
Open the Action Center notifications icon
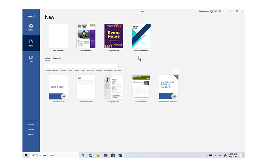coord(241,155)
